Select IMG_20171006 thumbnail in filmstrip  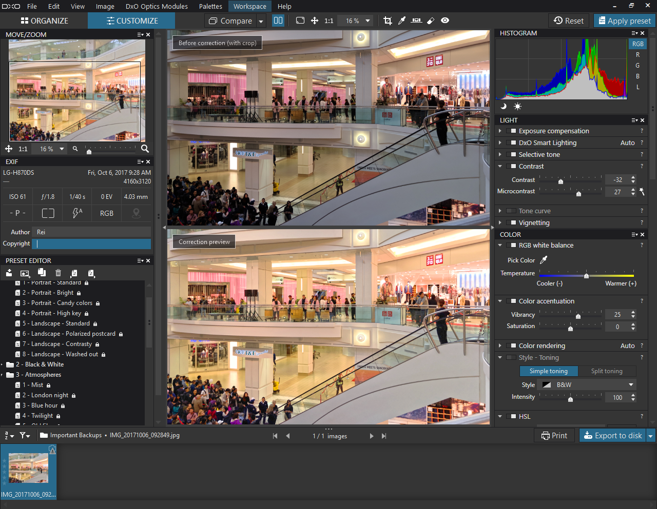coord(28,472)
